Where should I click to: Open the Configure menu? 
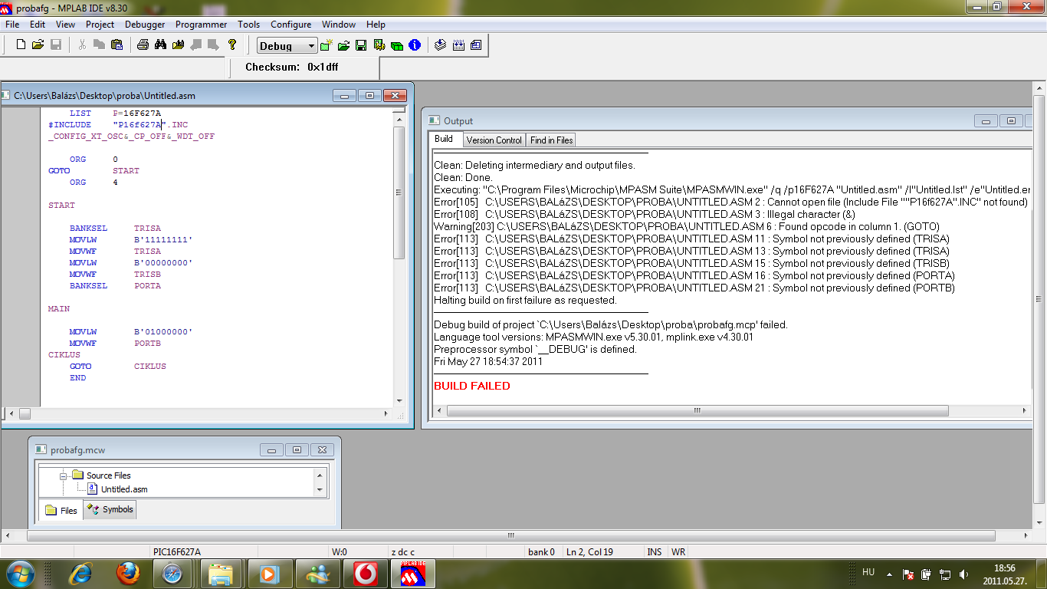pyautogui.click(x=291, y=25)
